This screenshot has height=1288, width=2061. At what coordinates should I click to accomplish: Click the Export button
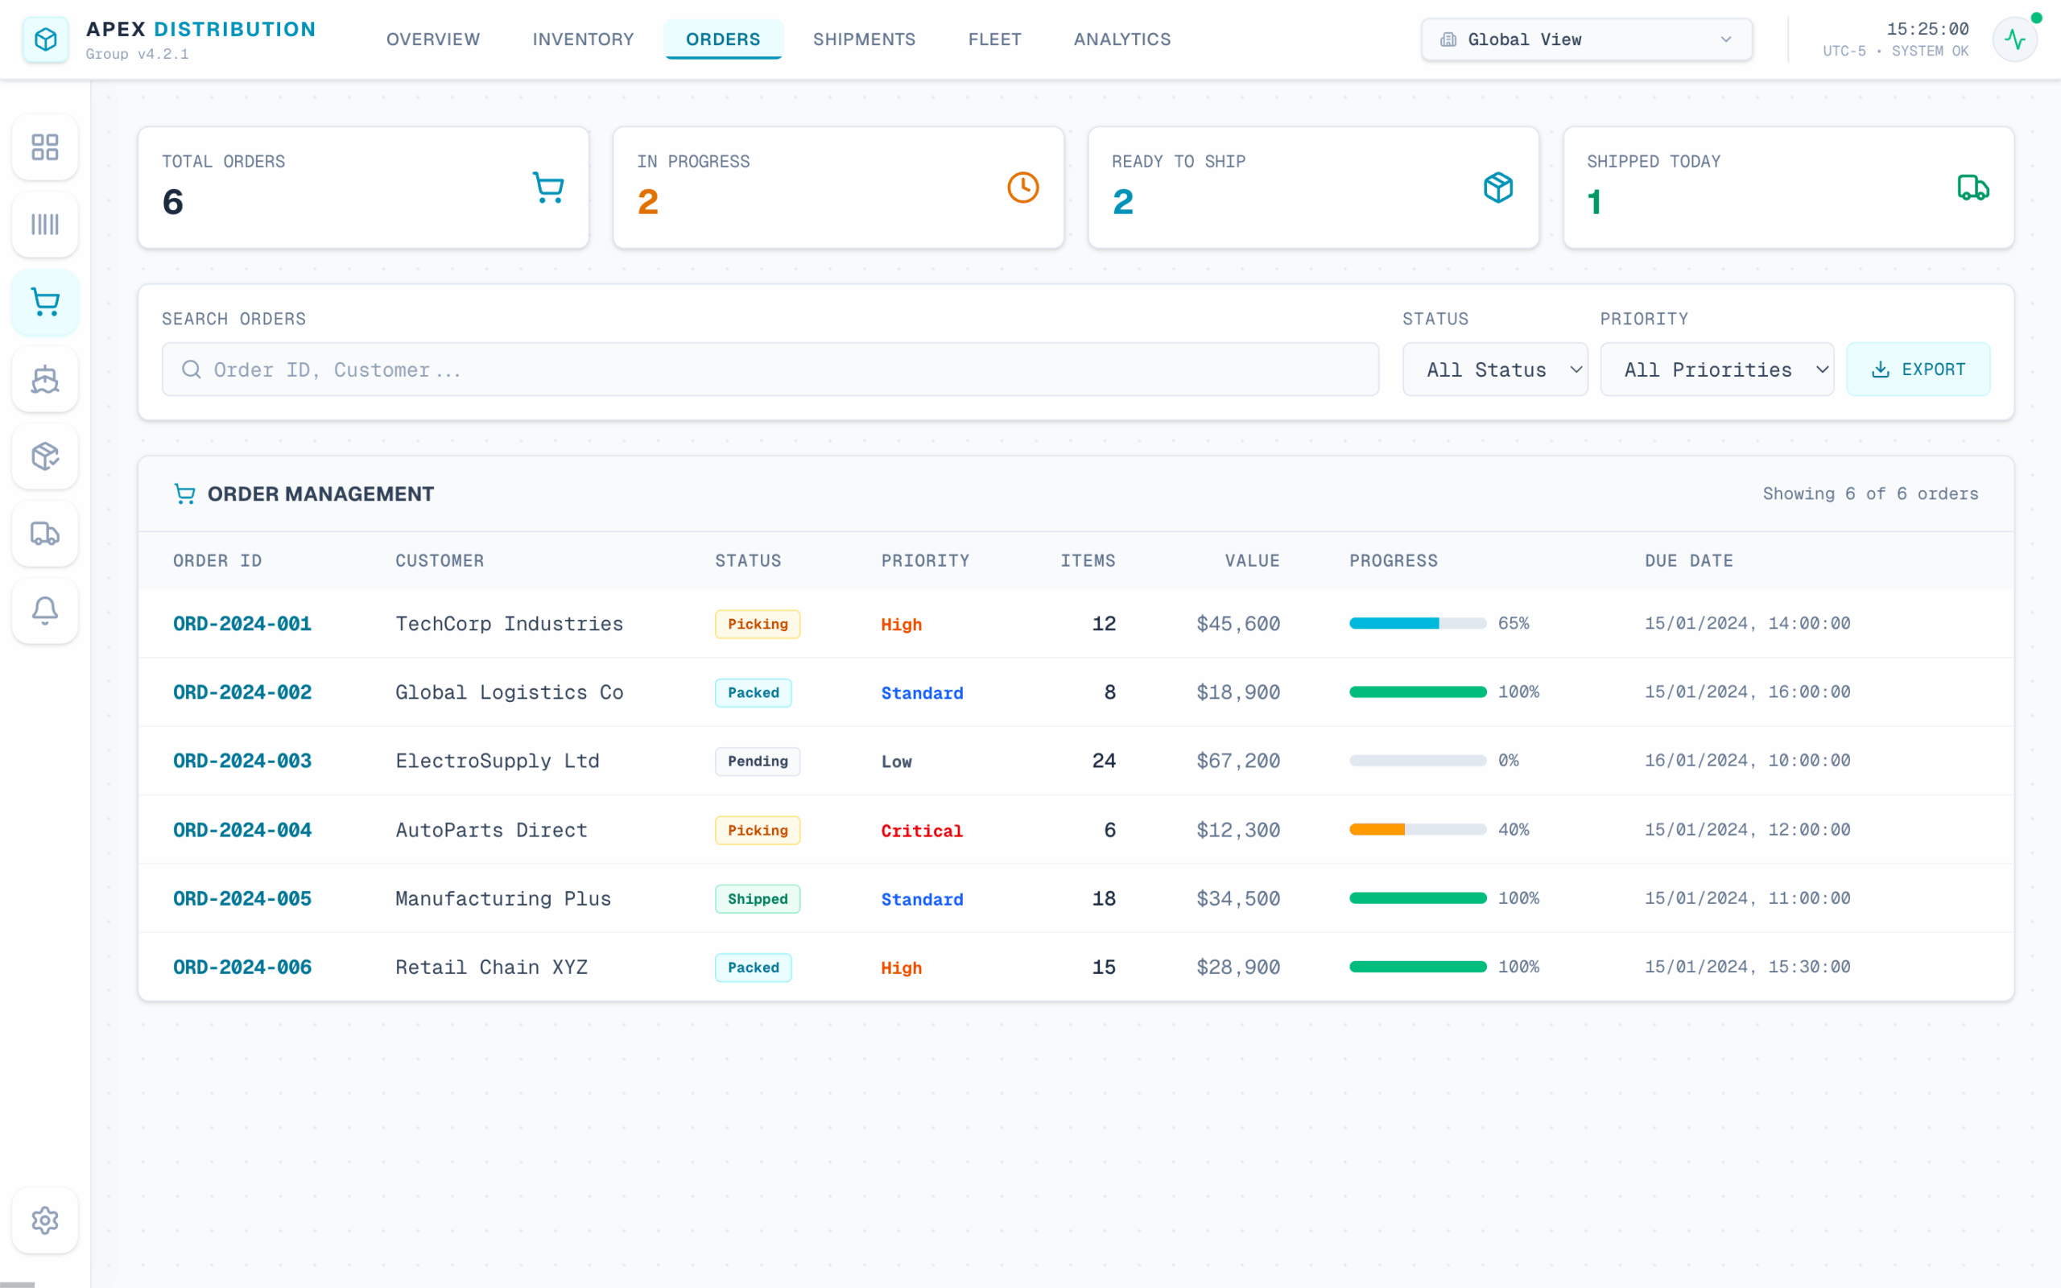tap(1918, 369)
